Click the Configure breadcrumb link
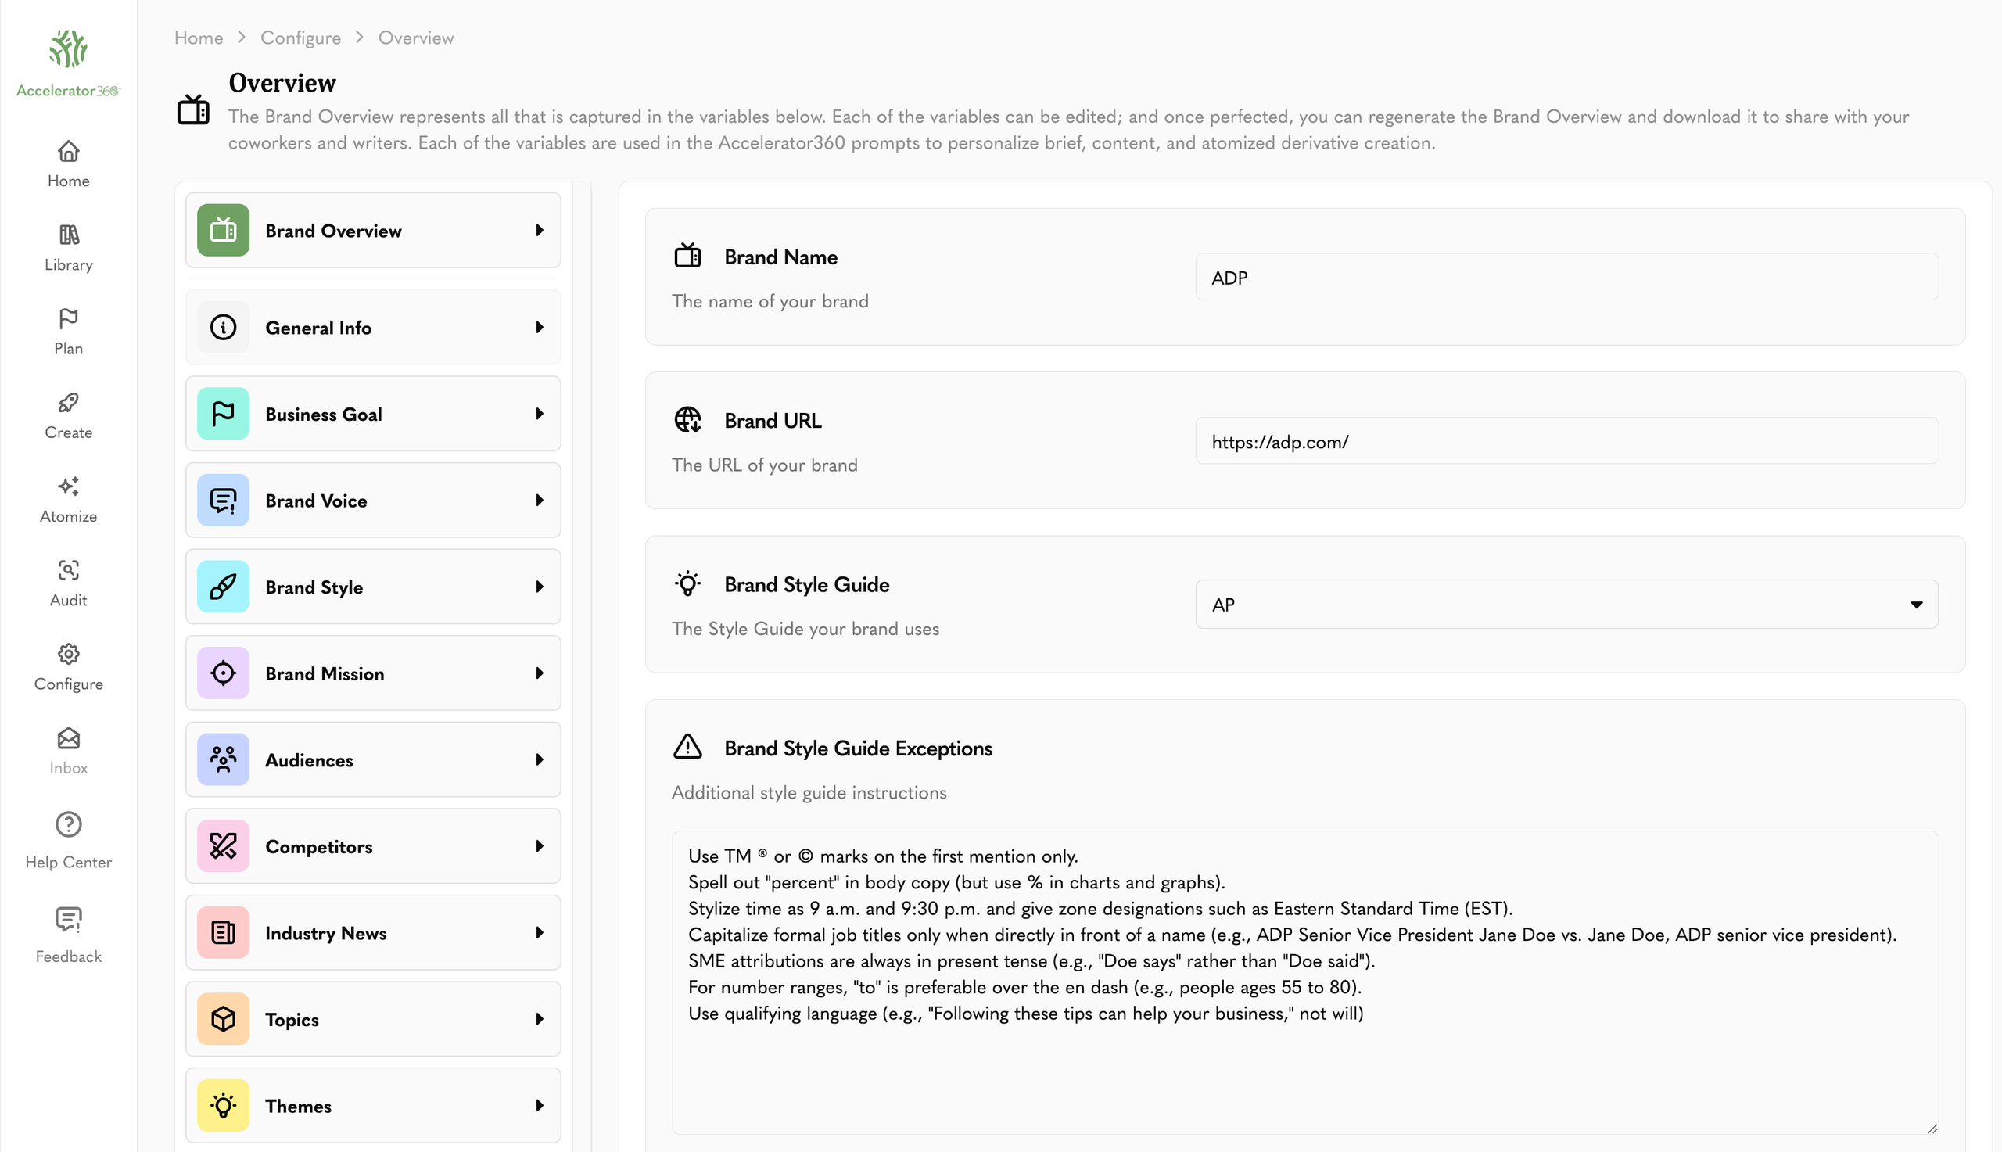This screenshot has width=2002, height=1152. 300,38
